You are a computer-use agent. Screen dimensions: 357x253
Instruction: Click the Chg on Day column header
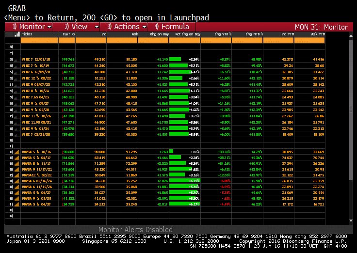(160, 34)
